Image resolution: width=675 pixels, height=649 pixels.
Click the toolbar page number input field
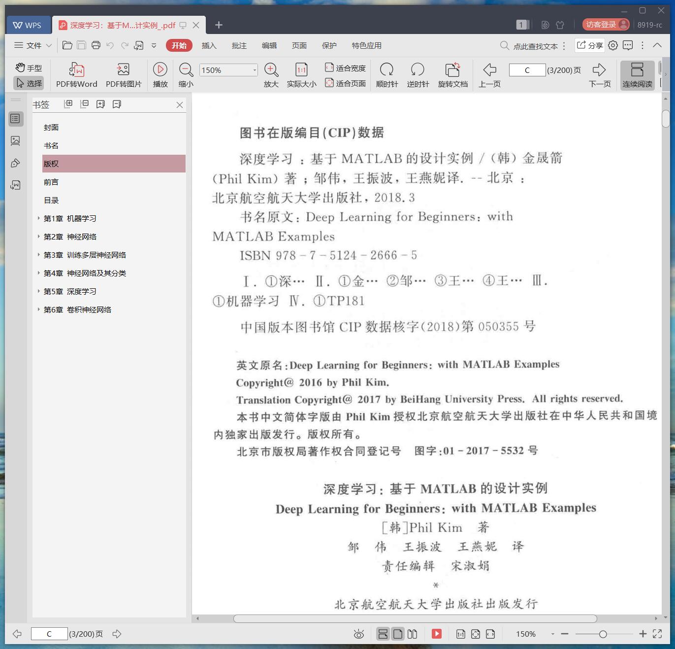(x=527, y=70)
